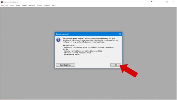Open the Insert menu
This screenshot has width=177, height=100.
point(18,6)
